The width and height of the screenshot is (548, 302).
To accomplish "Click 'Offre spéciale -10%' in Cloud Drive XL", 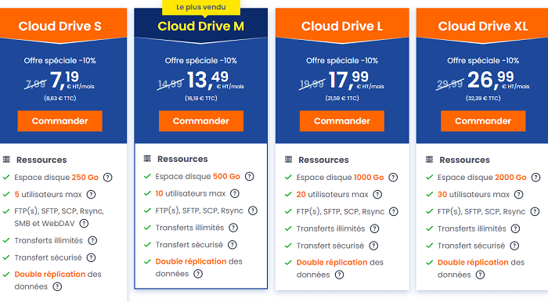I will click(x=483, y=60).
